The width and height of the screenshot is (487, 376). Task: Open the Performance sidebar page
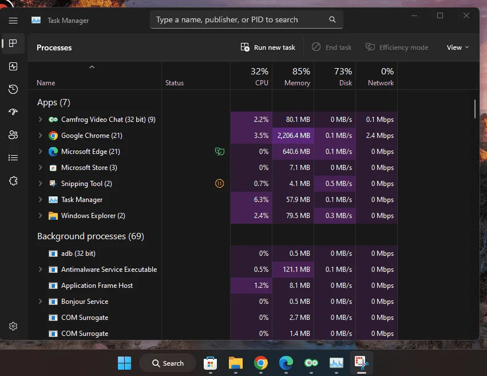pos(13,66)
